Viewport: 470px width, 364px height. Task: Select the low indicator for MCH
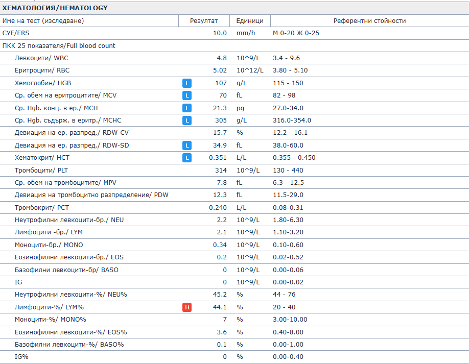[187, 108]
